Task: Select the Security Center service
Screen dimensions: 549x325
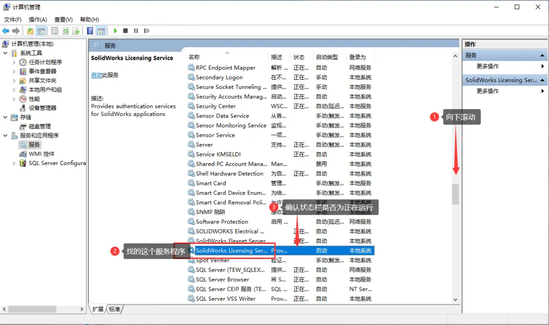Action: pos(216,106)
